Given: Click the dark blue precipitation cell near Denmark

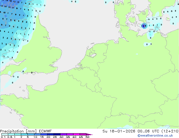Looking at the screenshot, I should (x=144, y=26).
